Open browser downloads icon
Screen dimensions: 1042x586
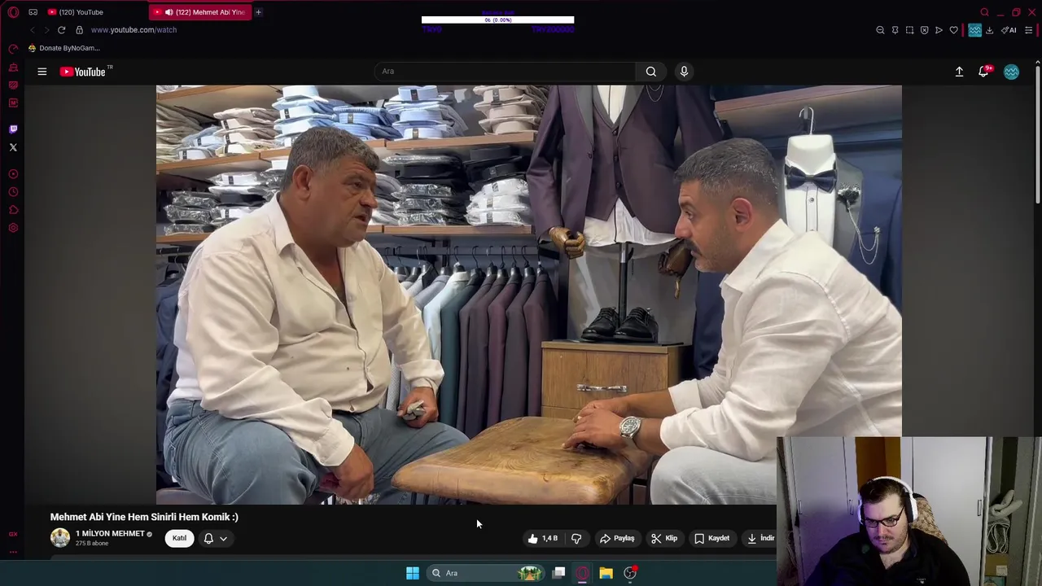pos(989,30)
